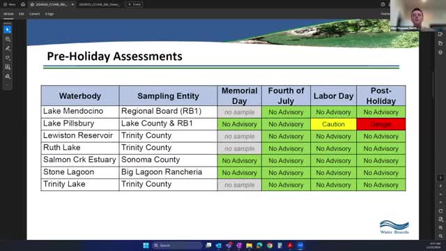Click the Ruth Lake cell

(x=80, y=148)
